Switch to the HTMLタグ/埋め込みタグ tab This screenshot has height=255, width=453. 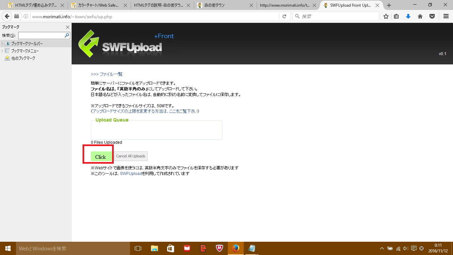pyautogui.click(x=36, y=5)
